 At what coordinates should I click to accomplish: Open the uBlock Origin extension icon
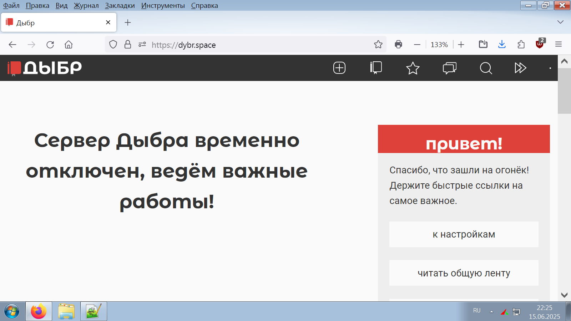(x=540, y=44)
